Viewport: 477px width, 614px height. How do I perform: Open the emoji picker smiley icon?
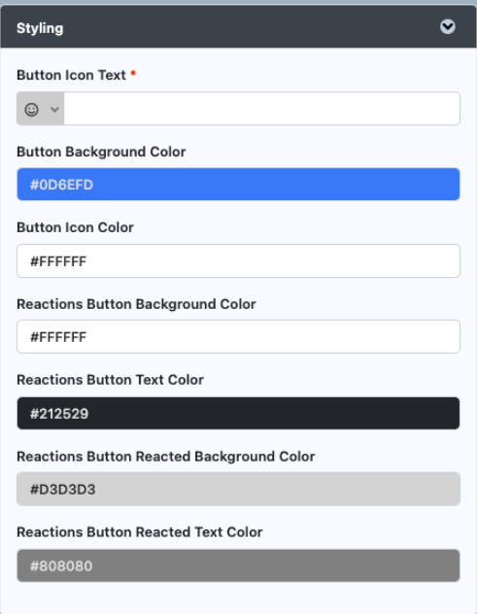click(32, 109)
